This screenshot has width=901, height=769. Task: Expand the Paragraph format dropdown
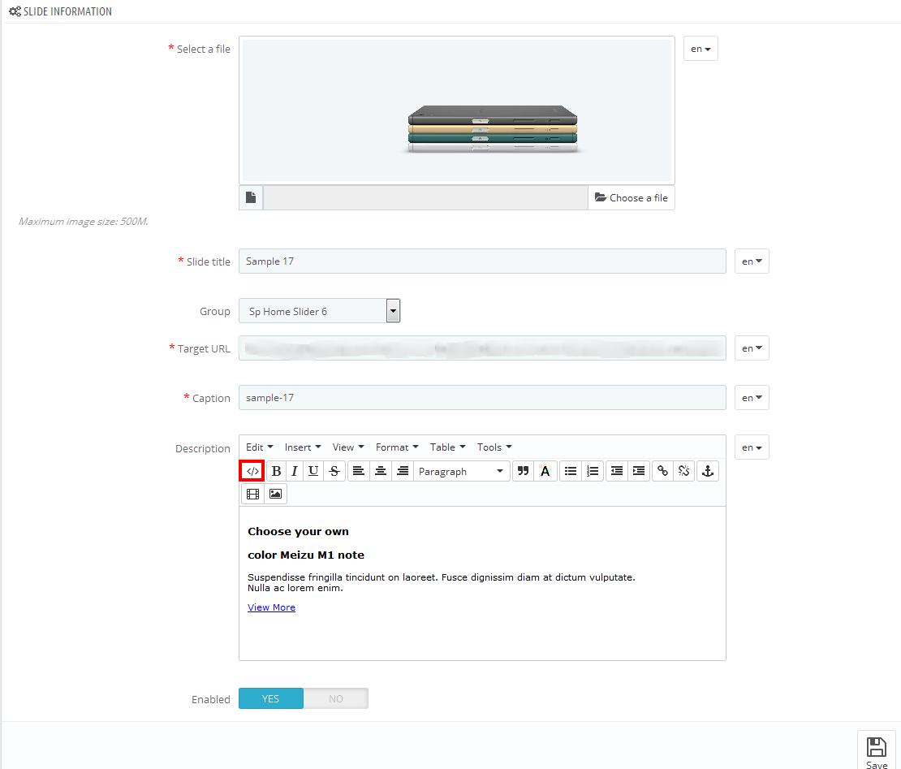coord(461,471)
